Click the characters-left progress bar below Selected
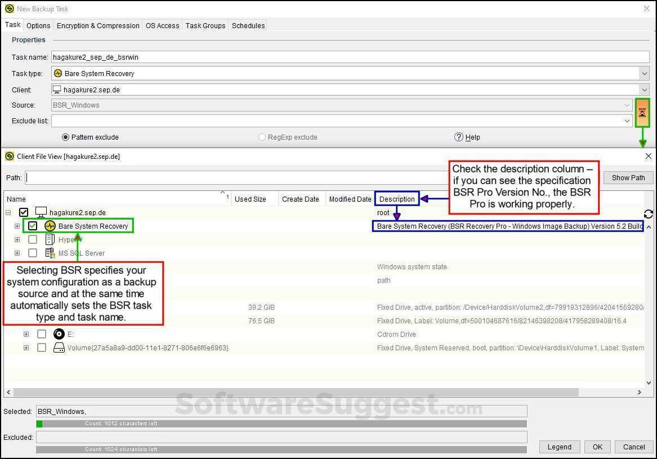 tap(281, 423)
